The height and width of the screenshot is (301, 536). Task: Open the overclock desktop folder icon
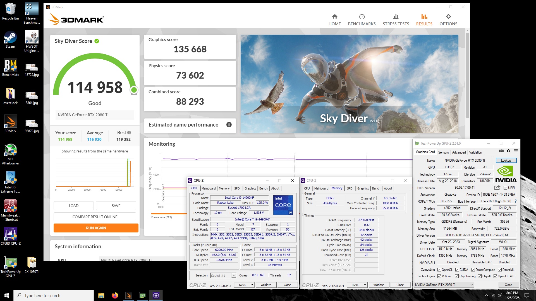(11, 96)
